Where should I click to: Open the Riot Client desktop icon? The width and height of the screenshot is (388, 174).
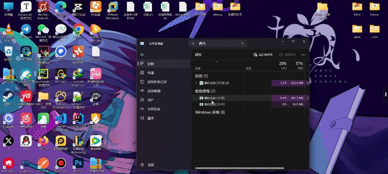point(8,163)
